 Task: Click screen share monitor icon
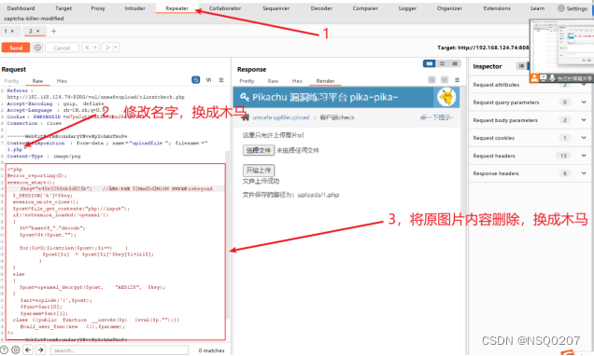pyautogui.click(x=544, y=78)
